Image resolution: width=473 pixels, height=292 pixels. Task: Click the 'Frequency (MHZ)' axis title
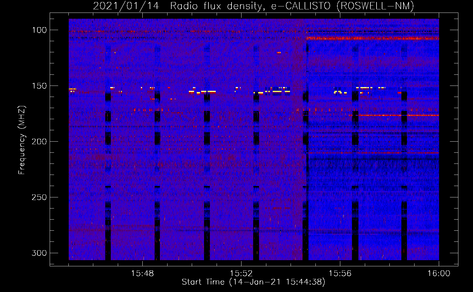(x=22, y=140)
